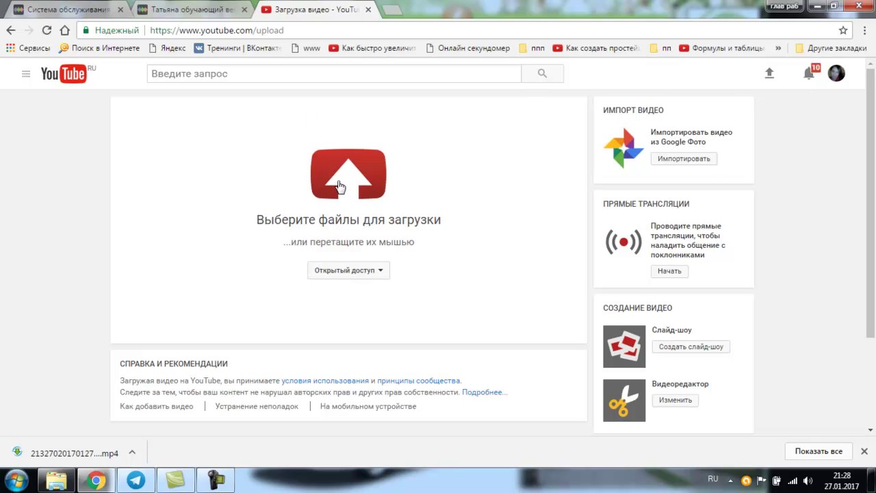
Task: Click the slideshow thumbnail icon
Action: (624, 346)
